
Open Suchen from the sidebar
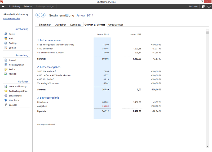pyautogui.click(x=12, y=48)
